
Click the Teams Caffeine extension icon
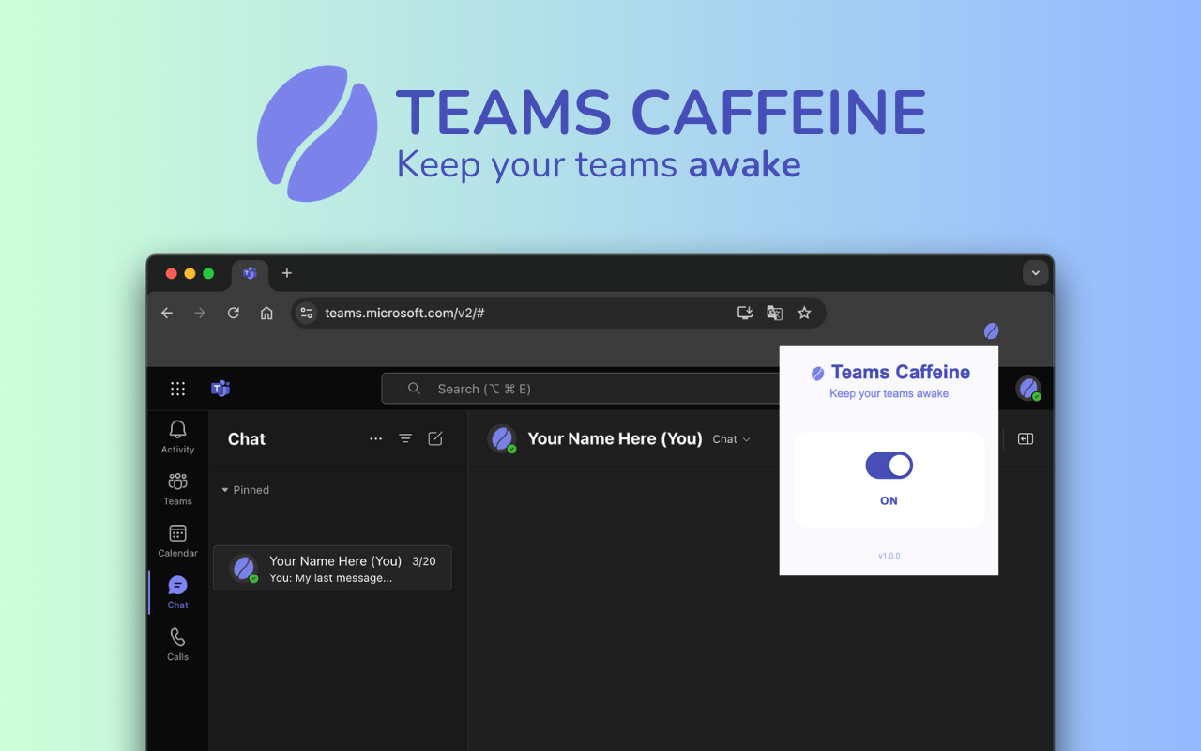click(x=991, y=330)
